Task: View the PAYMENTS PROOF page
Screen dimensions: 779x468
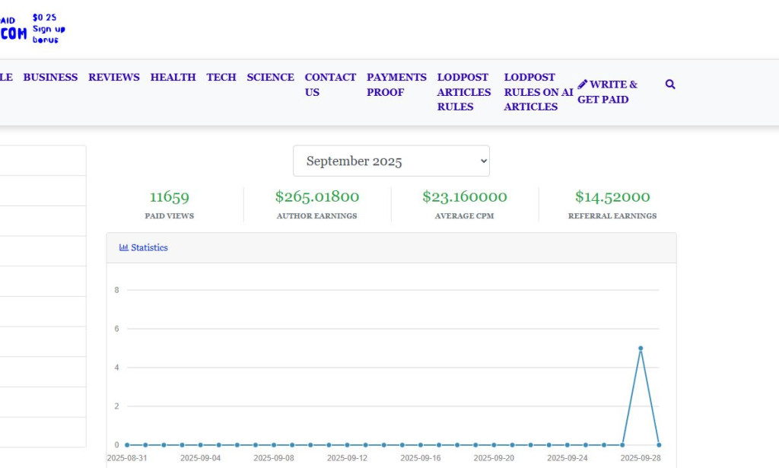Action: (x=396, y=84)
